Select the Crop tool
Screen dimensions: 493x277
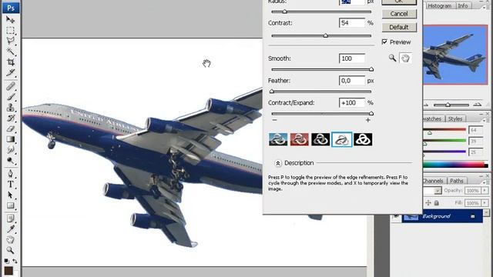coord(10,62)
